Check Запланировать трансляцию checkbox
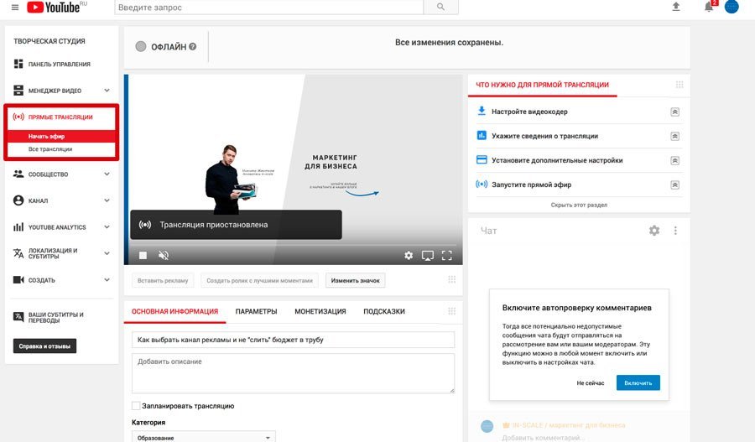755x442 pixels. click(136, 406)
